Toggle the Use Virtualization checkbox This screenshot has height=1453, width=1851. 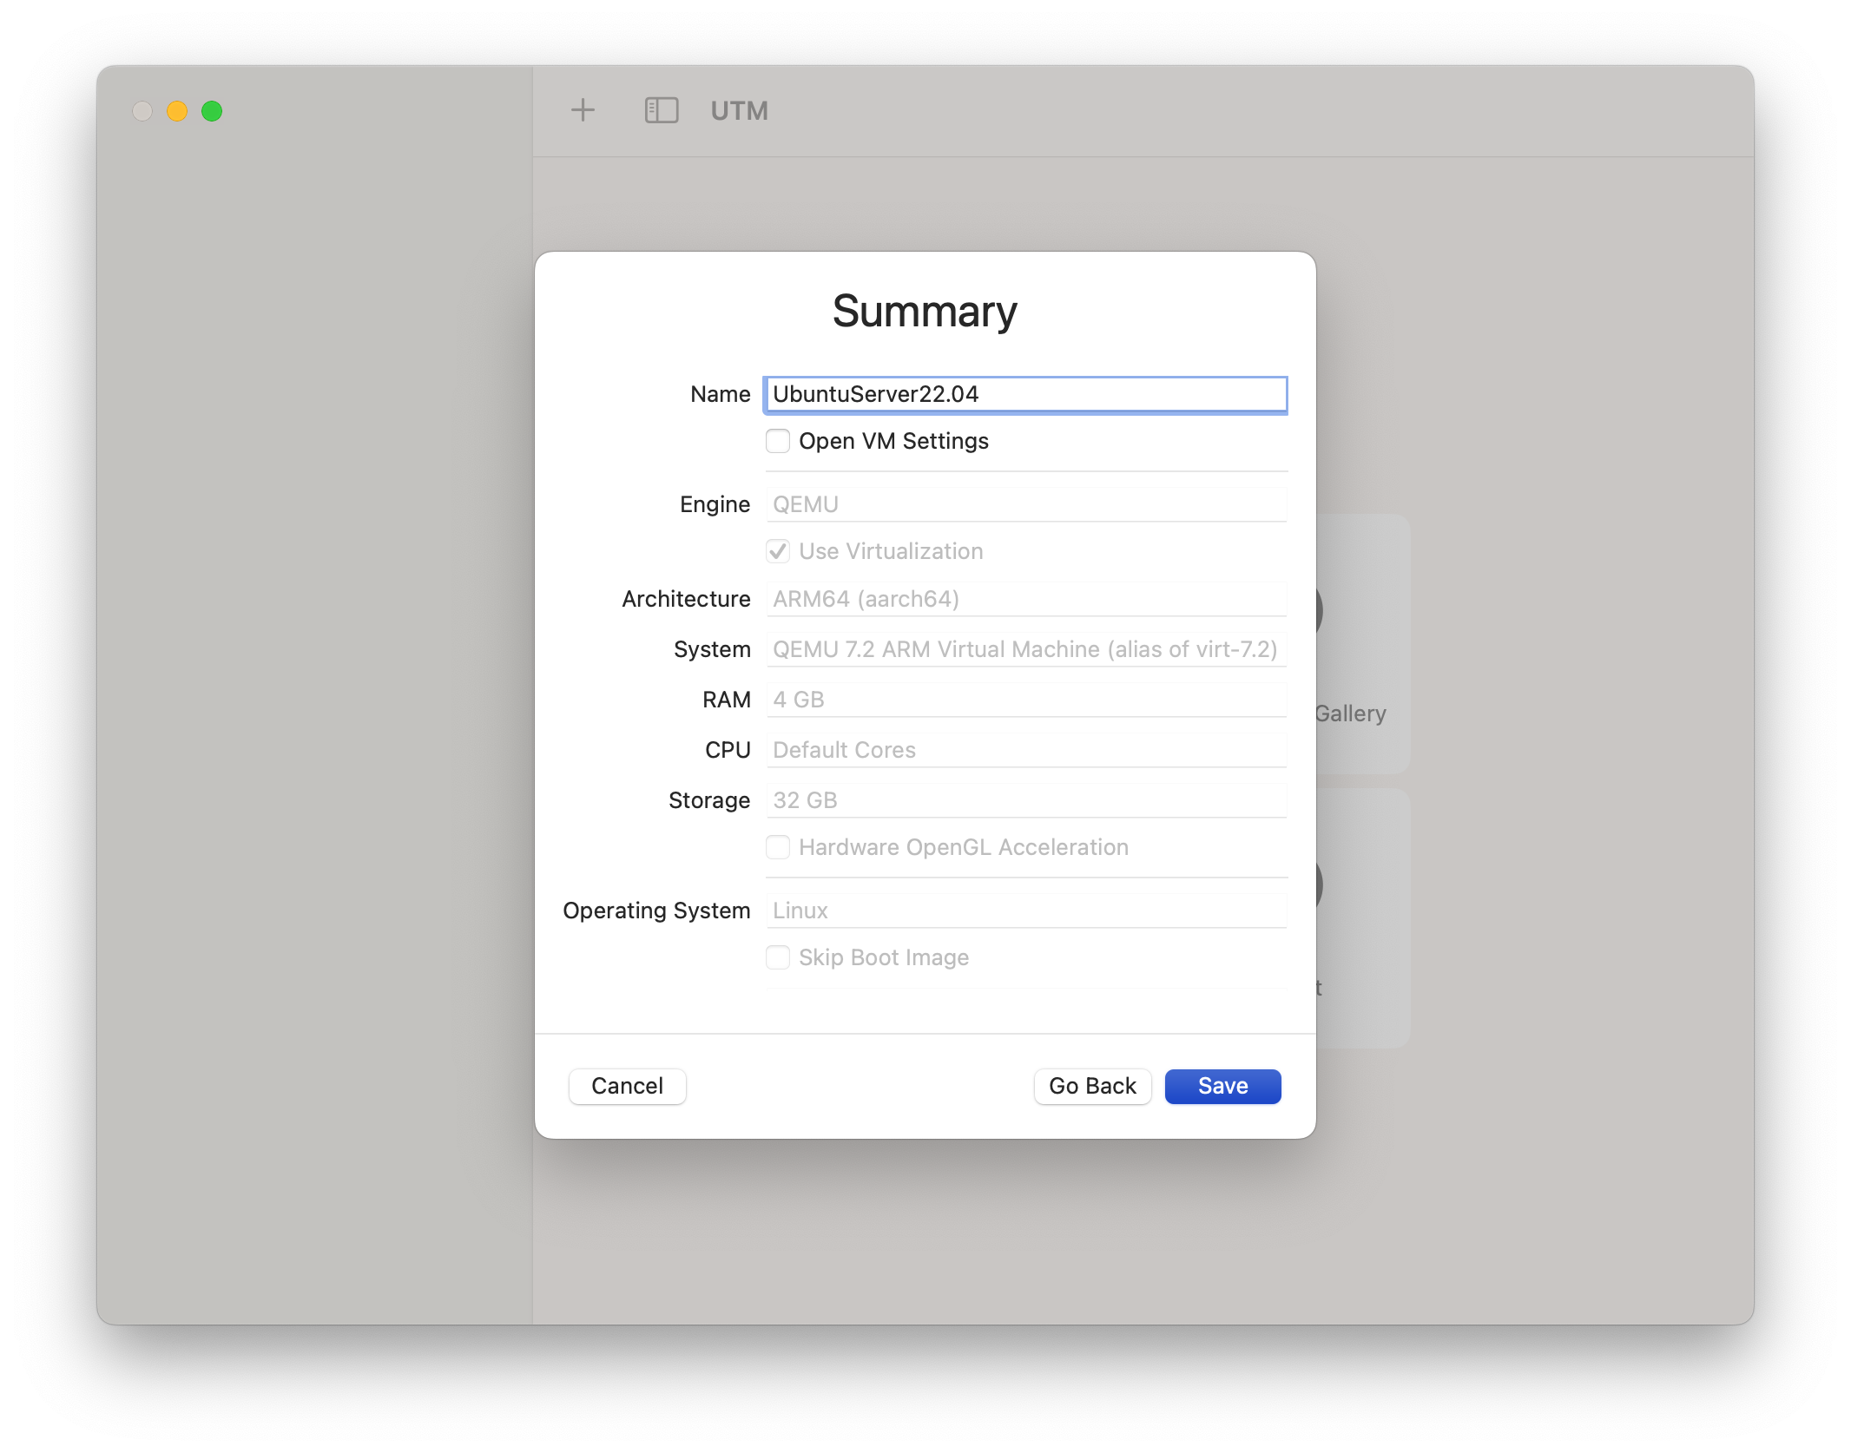(778, 551)
